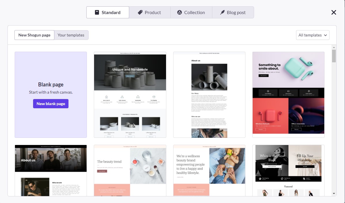Click the Standard page type icon
Screen dimensions: 345x203
click(97, 12)
